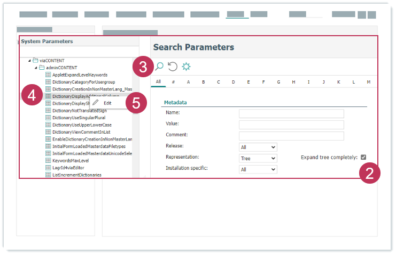Click the reset arrow icon
Image resolution: width=396 pixels, height=255 pixels.
(x=173, y=67)
